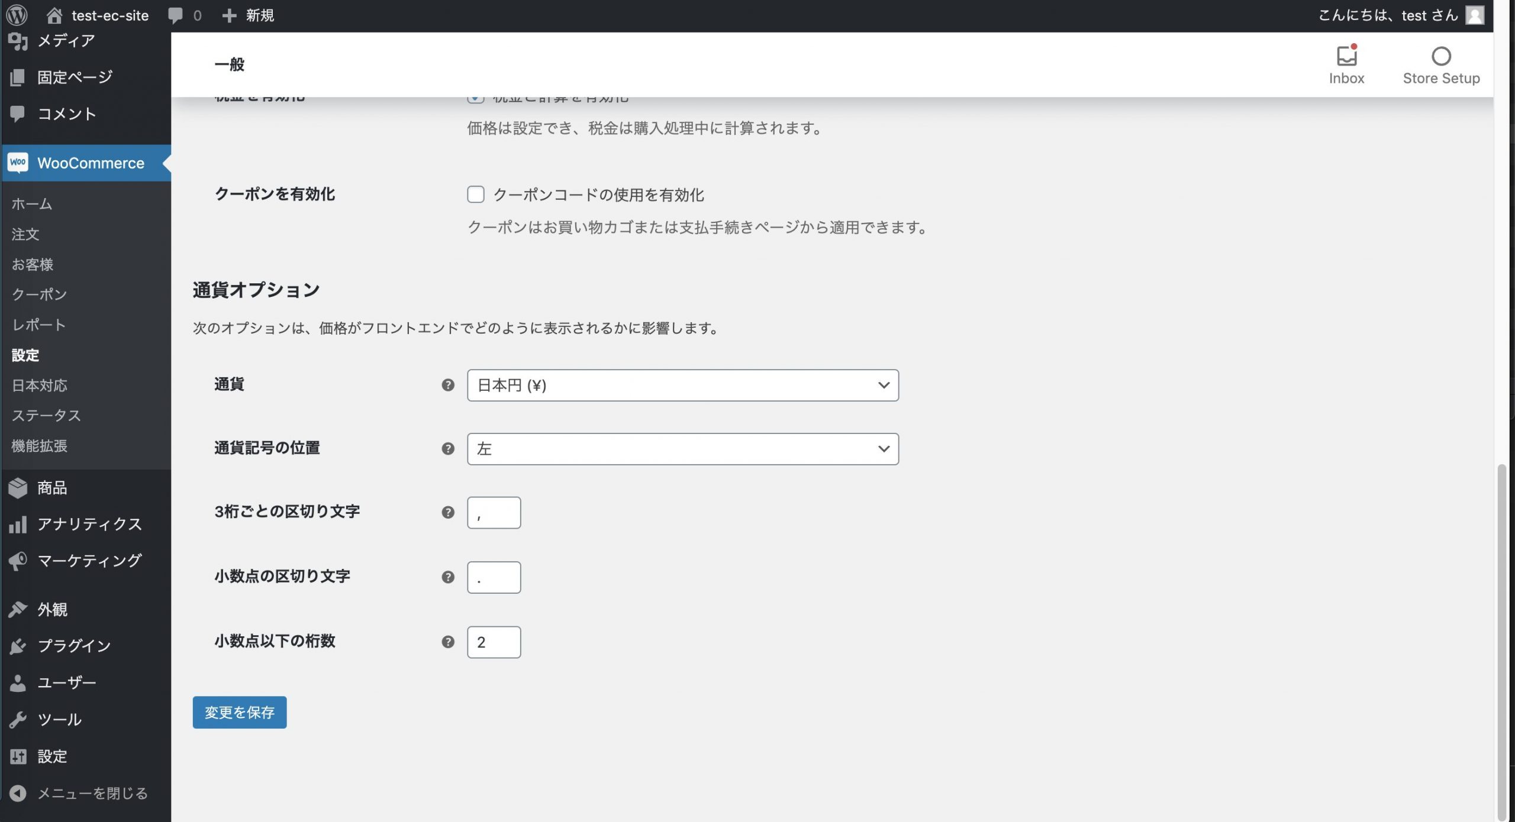Click メニューを閉じる text

[x=92, y=793]
